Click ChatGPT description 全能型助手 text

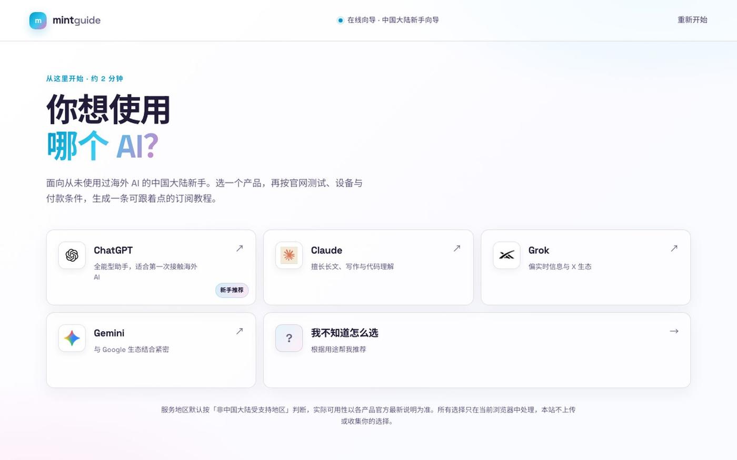(x=146, y=271)
